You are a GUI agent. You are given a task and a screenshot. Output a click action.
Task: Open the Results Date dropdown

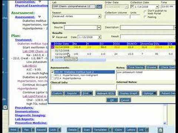pos(99,37)
